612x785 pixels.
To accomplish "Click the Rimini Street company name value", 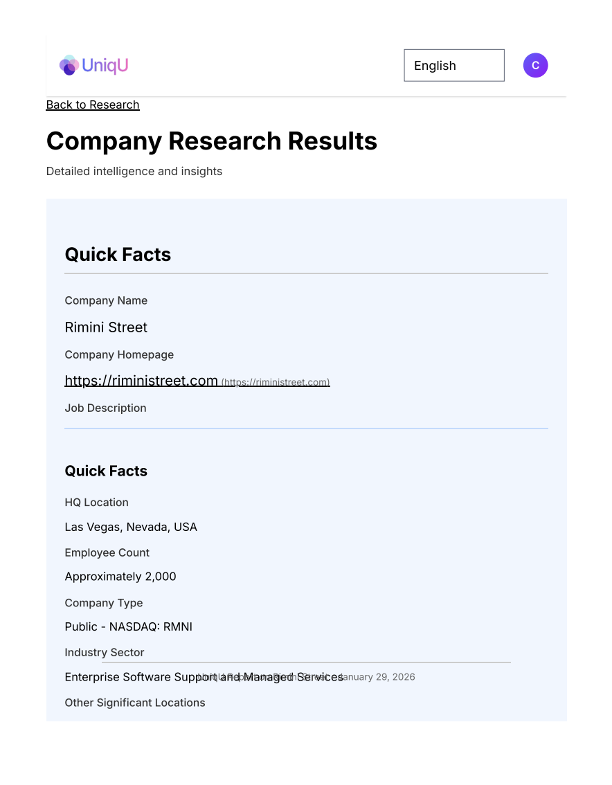I will (x=106, y=327).
